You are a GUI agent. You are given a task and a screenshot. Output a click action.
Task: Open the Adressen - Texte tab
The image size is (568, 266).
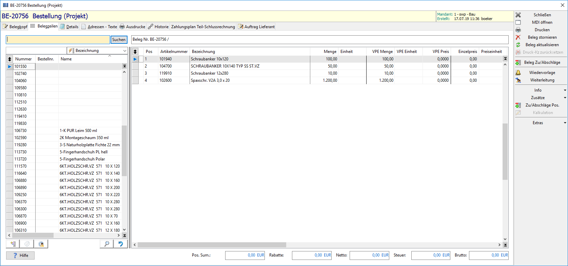tap(99, 26)
